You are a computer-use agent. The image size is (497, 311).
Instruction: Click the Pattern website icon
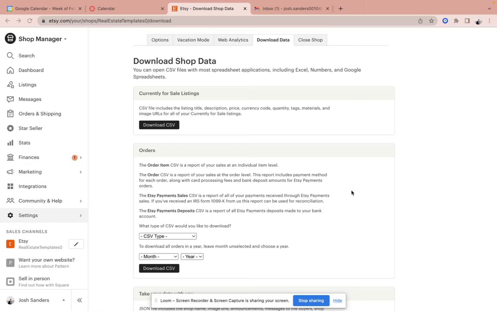coord(10,263)
